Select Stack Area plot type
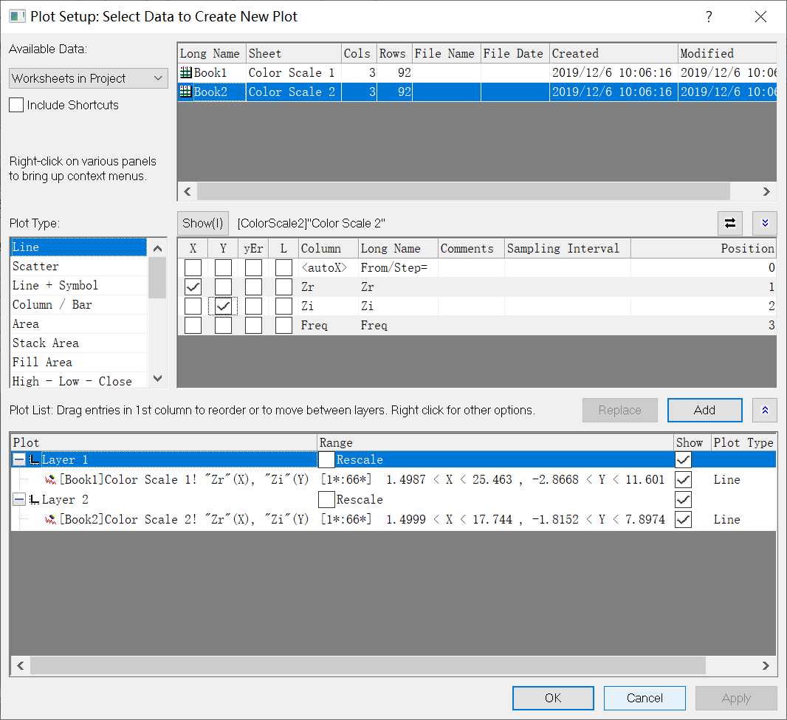Viewport: 787px width, 720px height. [79, 343]
